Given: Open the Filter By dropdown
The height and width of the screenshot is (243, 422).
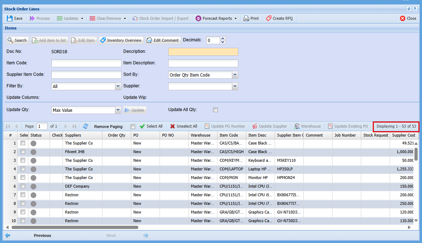Looking at the screenshot, I should (x=118, y=86).
